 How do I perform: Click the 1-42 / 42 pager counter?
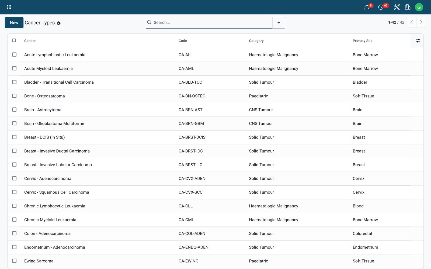tap(396, 22)
